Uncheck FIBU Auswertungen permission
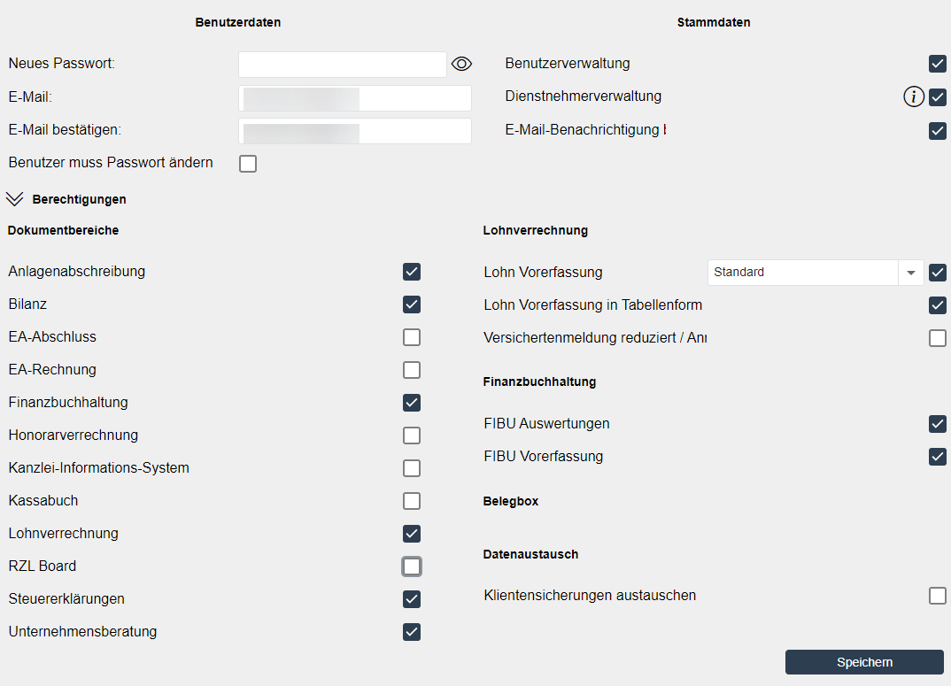Viewport: 951px width, 686px height. pos(938,424)
